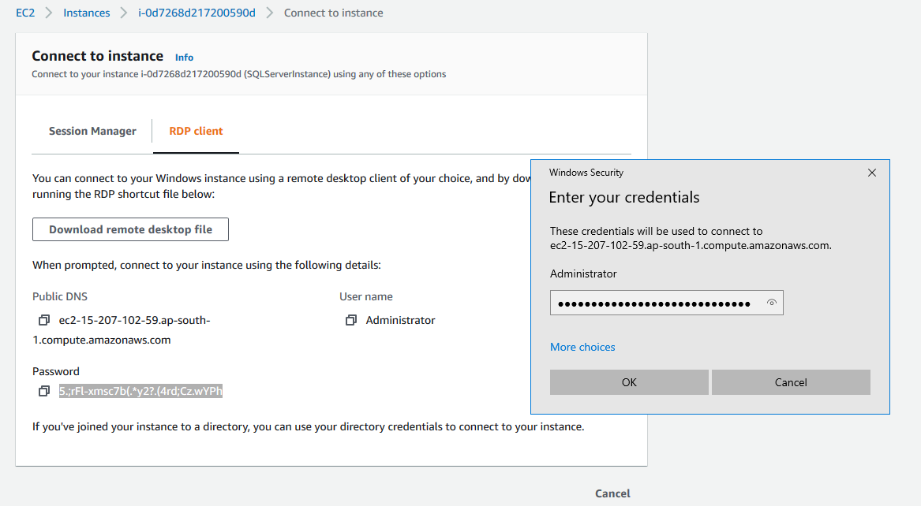
Task: Click the Public DNS hostname text
Action: 134,321
